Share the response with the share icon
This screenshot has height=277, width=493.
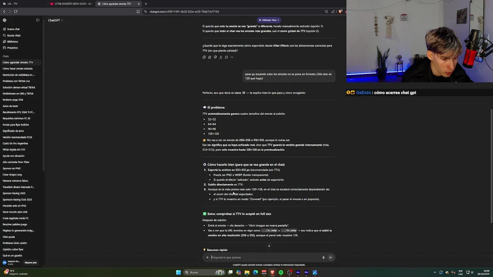pyautogui.click(x=221, y=57)
